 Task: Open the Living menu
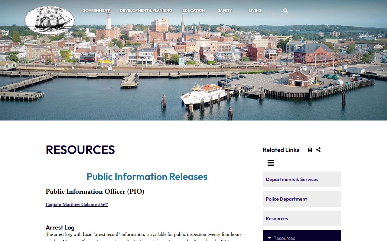click(255, 10)
